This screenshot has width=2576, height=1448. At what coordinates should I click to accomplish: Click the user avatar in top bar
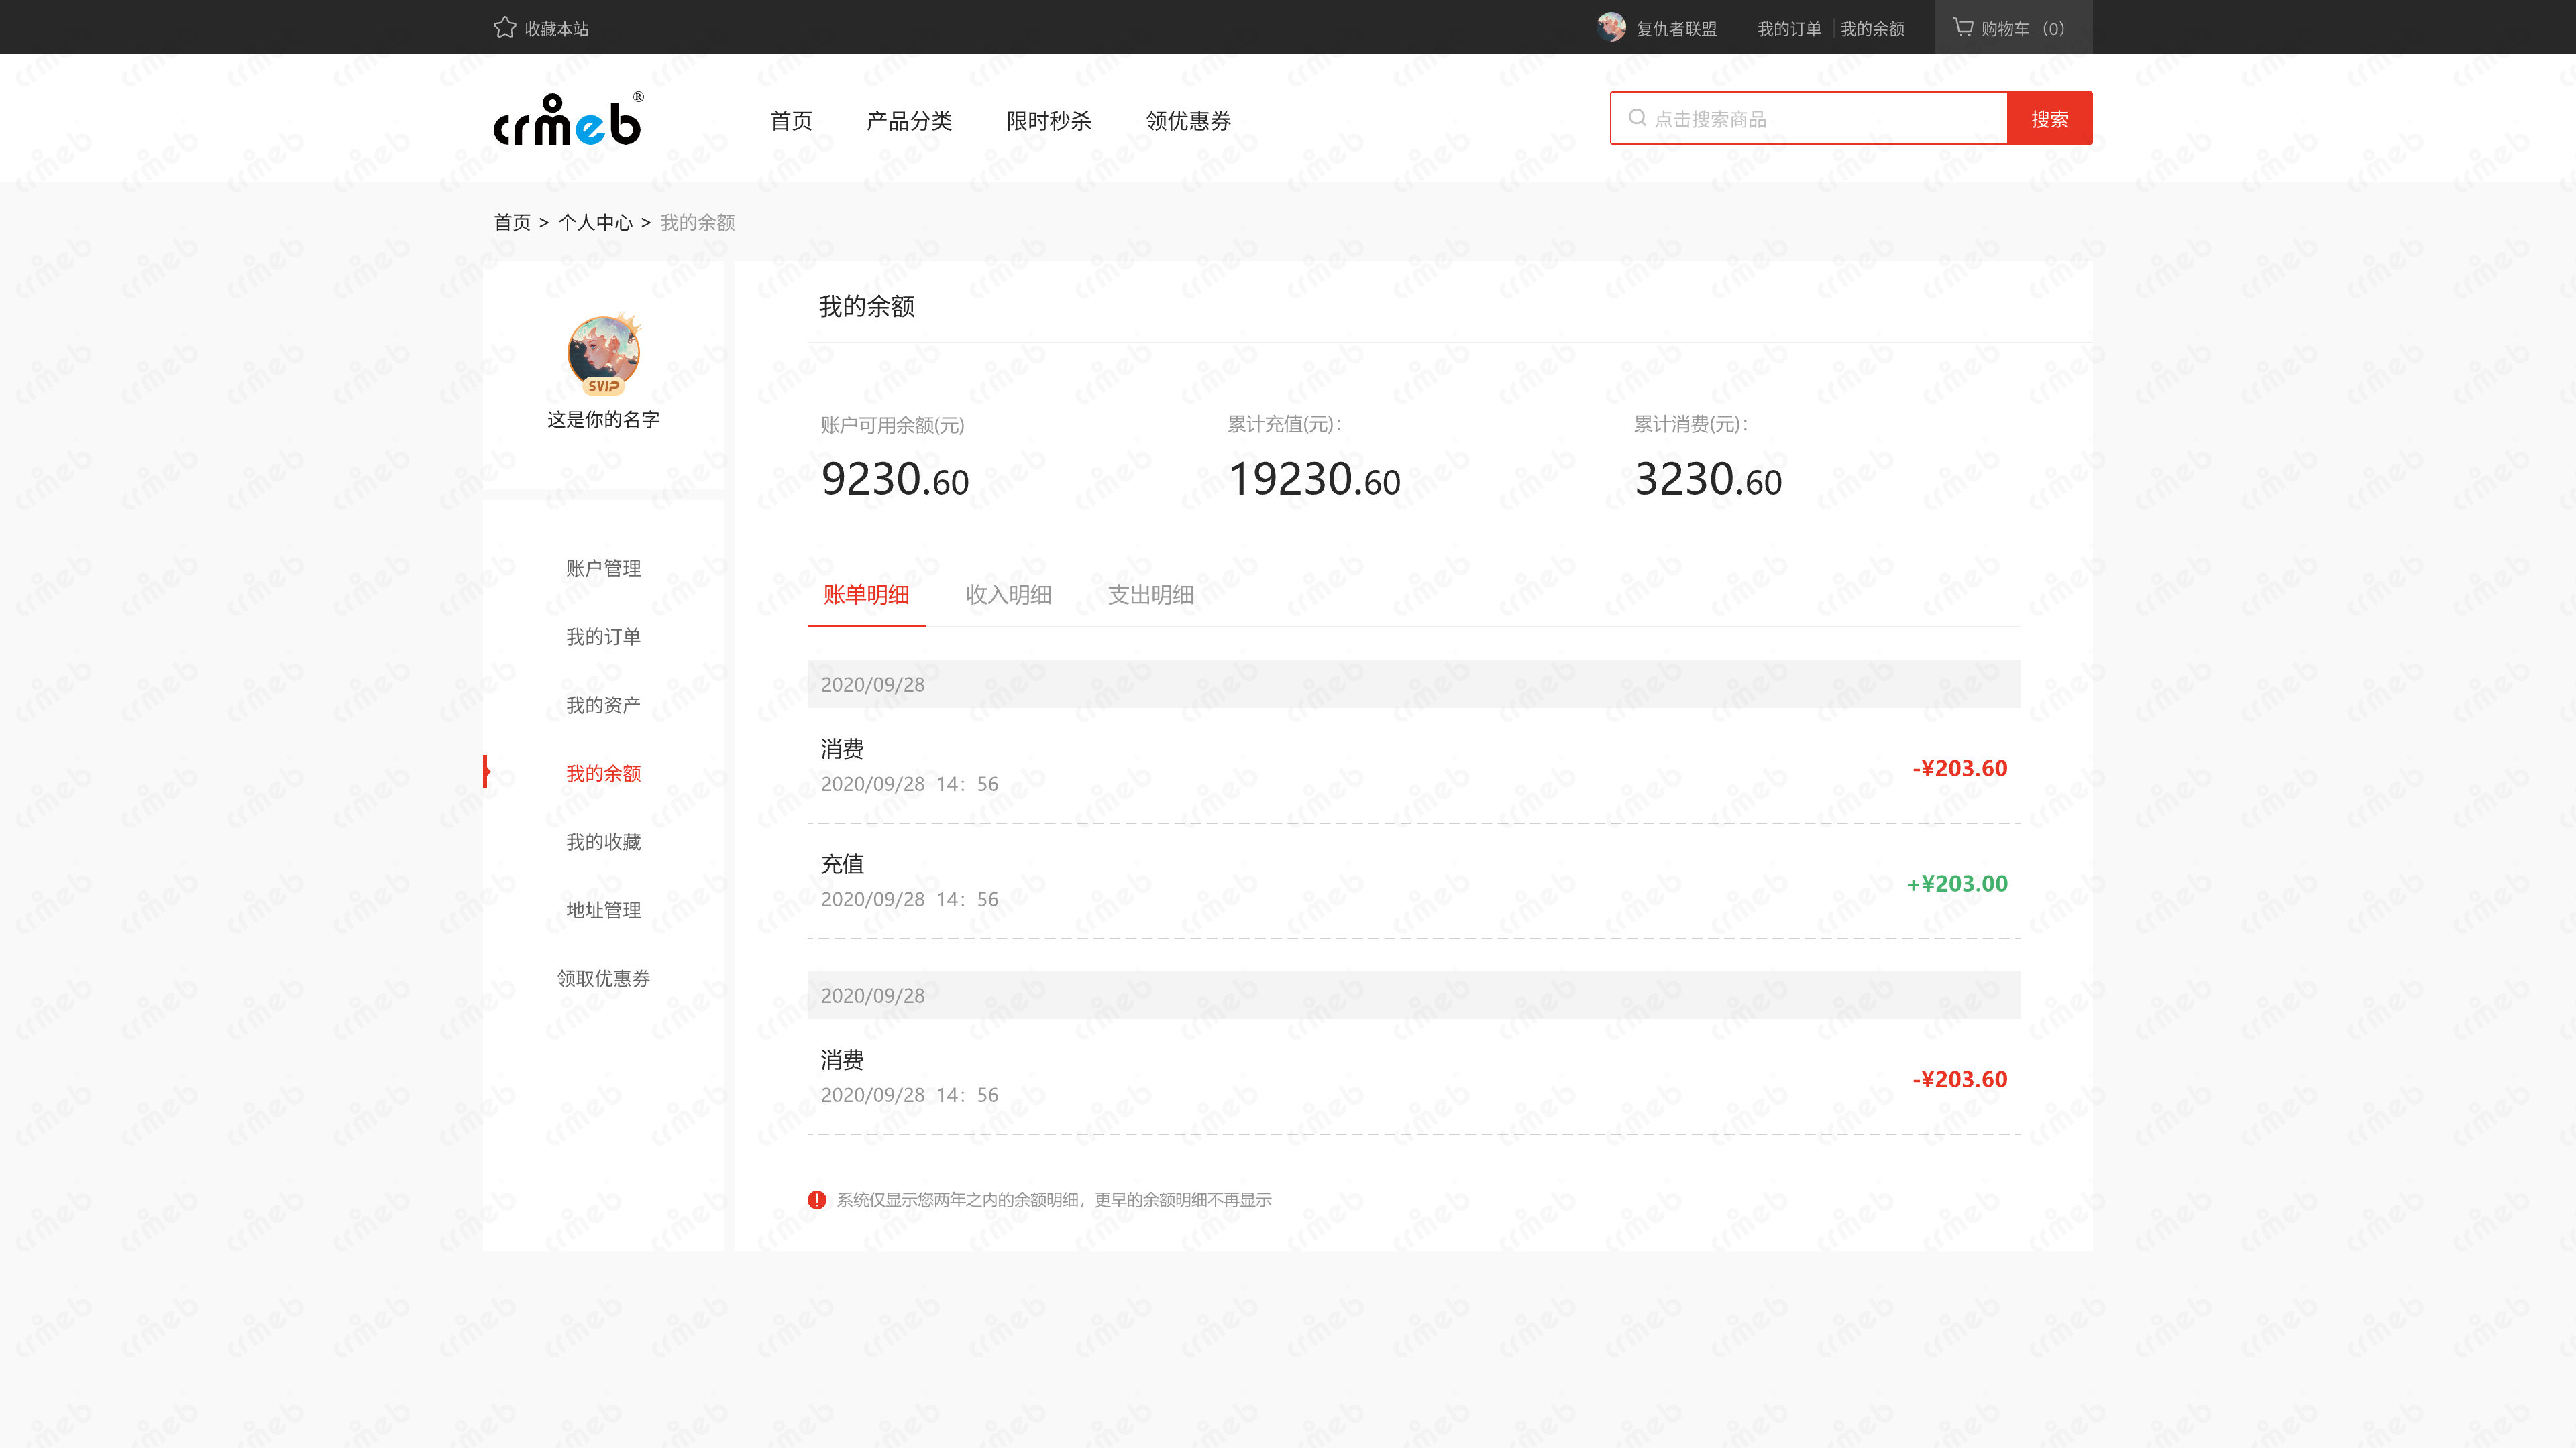1611,28
